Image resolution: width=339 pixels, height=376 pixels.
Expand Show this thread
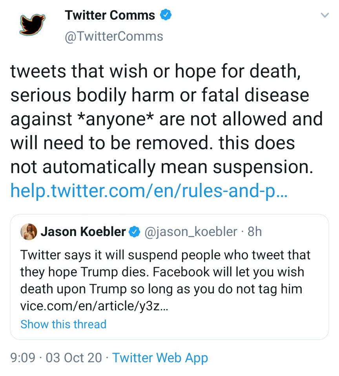[63, 324]
